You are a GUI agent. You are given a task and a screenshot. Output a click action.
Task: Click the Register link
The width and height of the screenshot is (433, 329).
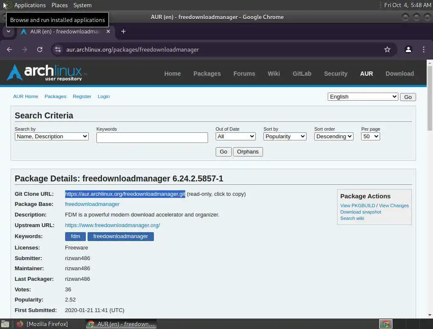click(x=82, y=96)
